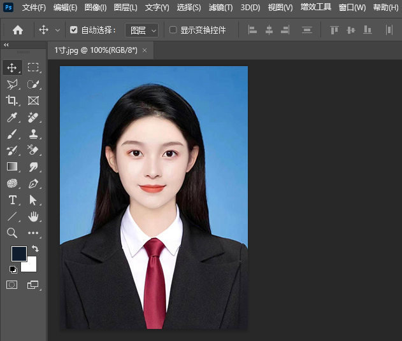
Task: Open the 图层 auto-select dropdown
Action: click(142, 31)
